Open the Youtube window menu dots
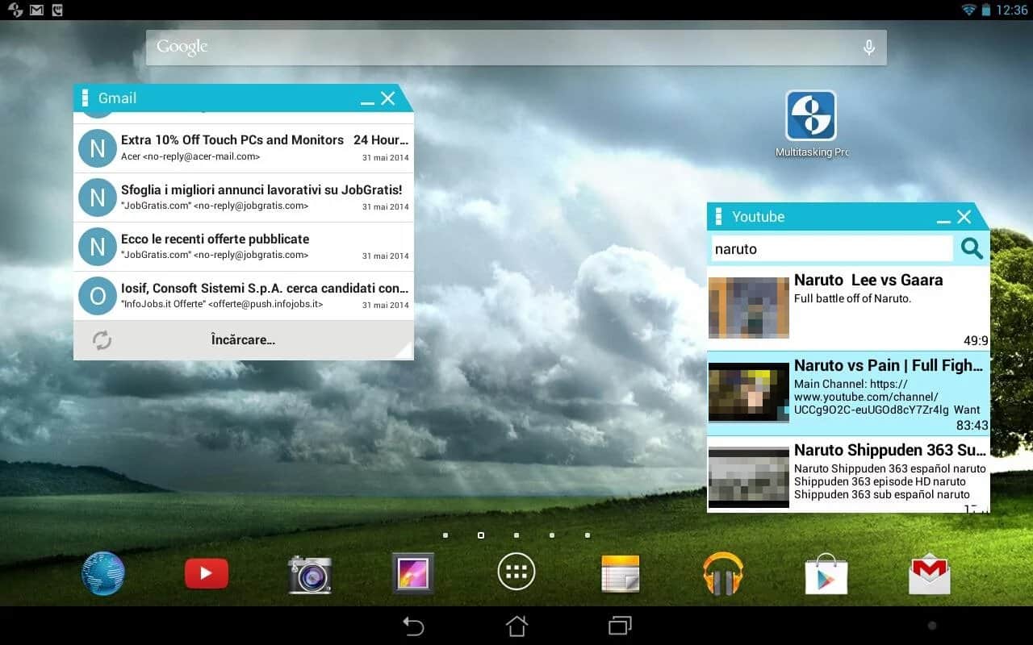This screenshot has height=645, width=1033. (x=719, y=217)
